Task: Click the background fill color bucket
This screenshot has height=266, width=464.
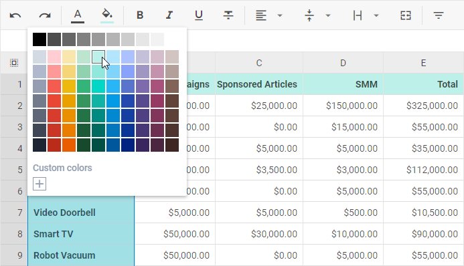Action: pos(107,15)
